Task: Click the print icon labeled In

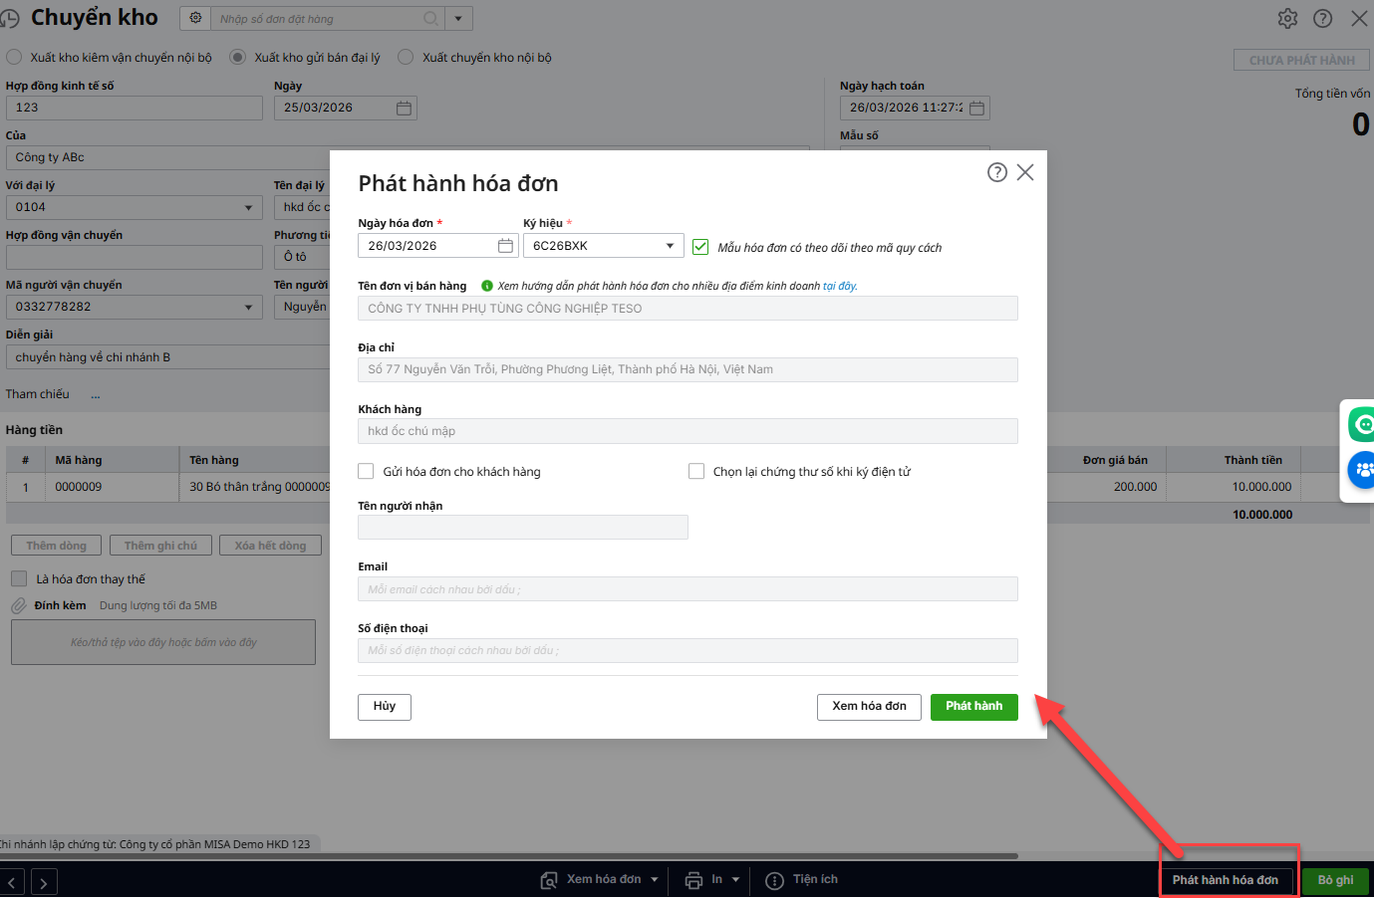Action: [693, 880]
